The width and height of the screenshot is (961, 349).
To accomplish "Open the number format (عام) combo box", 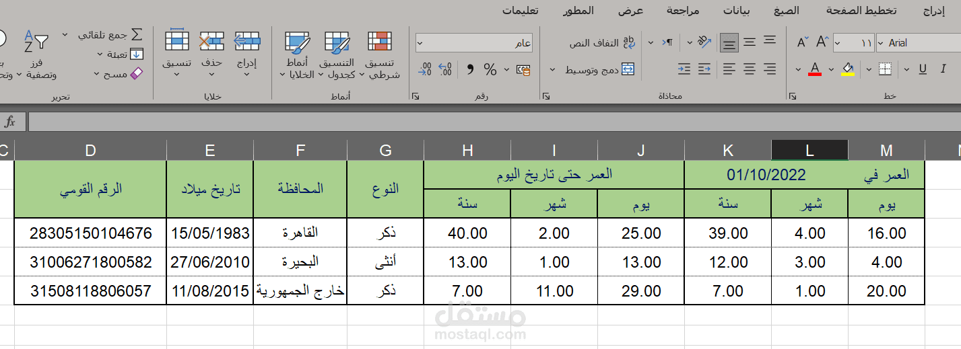I will [475, 43].
